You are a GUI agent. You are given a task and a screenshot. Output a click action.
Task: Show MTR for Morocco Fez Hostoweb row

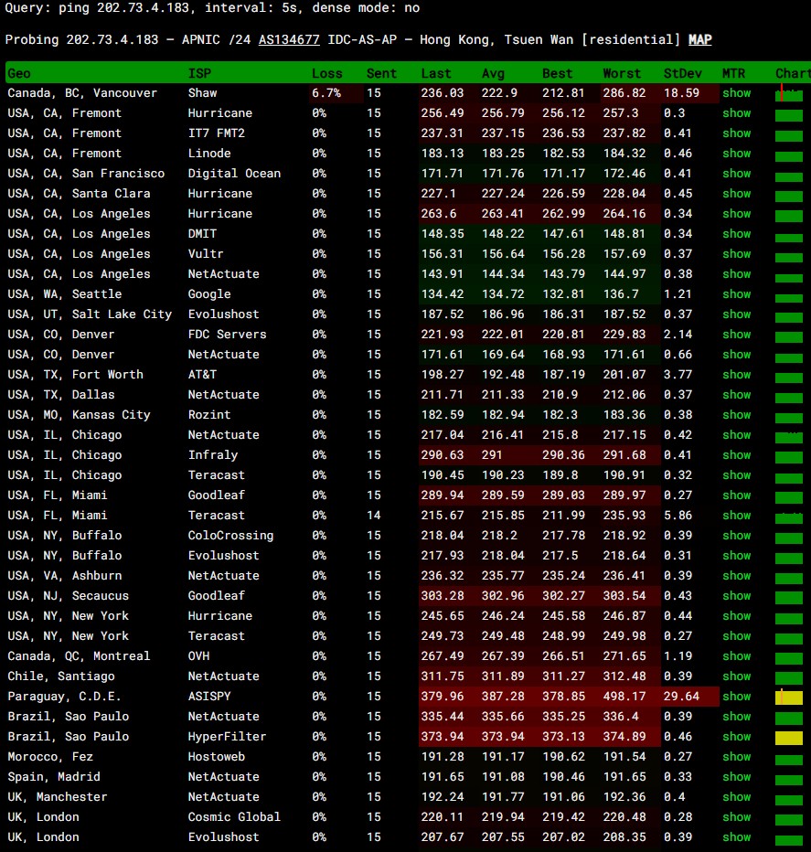[737, 756]
